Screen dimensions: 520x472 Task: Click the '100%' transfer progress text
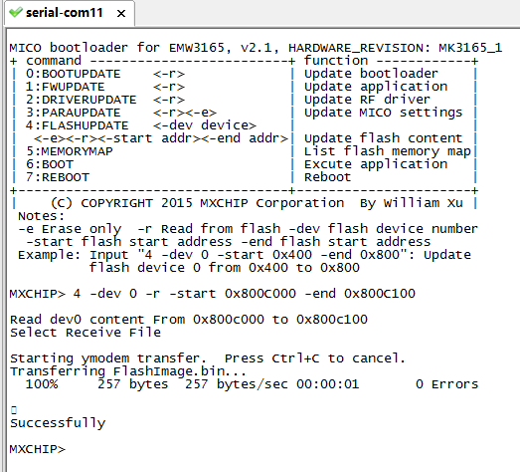(x=42, y=384)
